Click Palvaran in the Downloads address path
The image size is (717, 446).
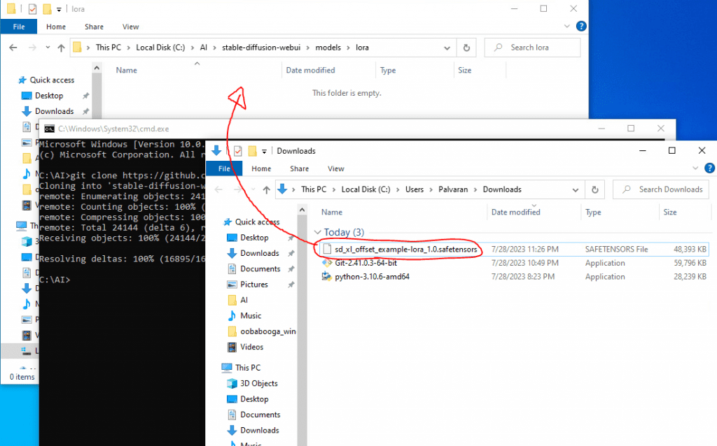pos(453,189)
